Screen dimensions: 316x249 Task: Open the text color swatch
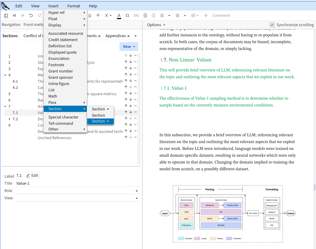pyautogui.click(x=119, y=15)
